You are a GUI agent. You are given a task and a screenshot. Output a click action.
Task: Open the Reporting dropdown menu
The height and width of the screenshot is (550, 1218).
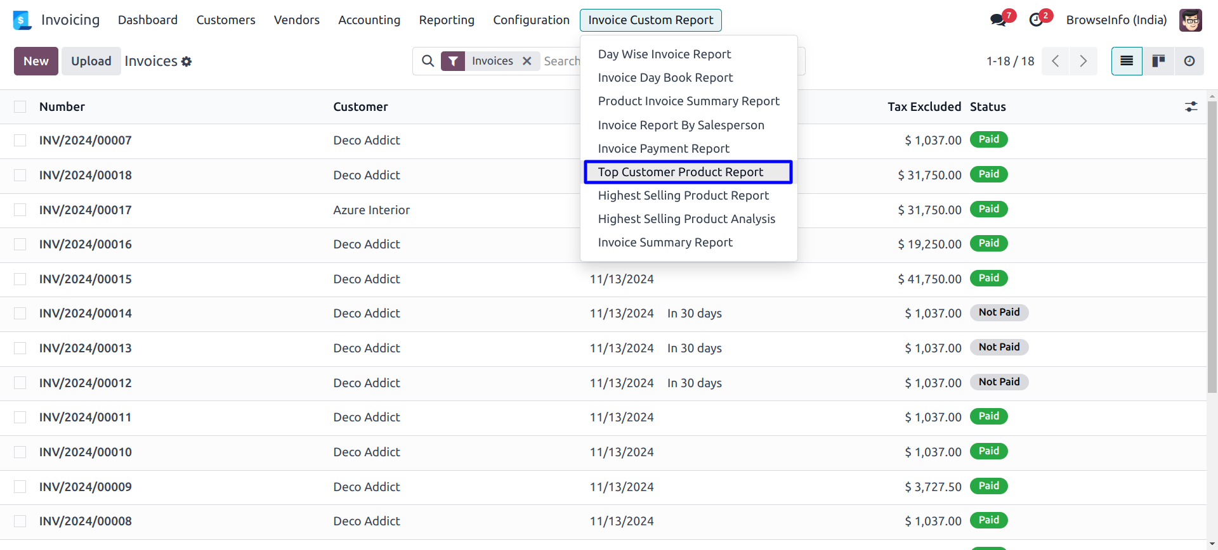click(447, 20)
